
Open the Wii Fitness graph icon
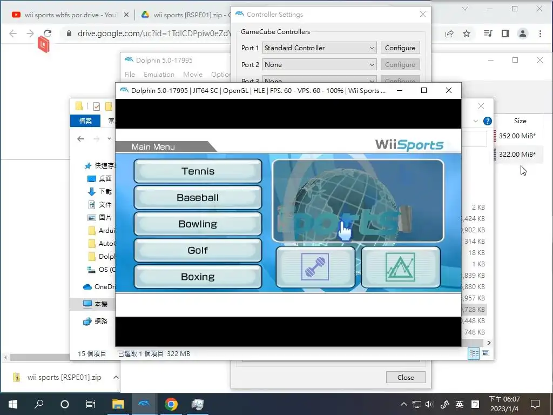[x=401, y=267]
